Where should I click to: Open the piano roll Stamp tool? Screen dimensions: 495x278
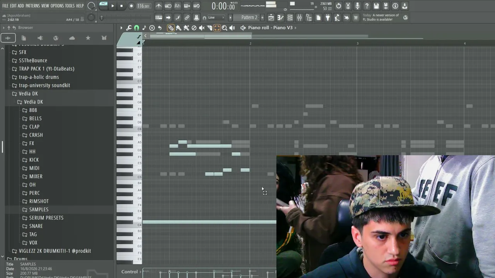(x=152, y=28)
